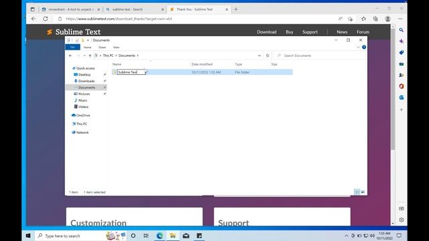Open Edge sidebar Office icon

[401, 86]
